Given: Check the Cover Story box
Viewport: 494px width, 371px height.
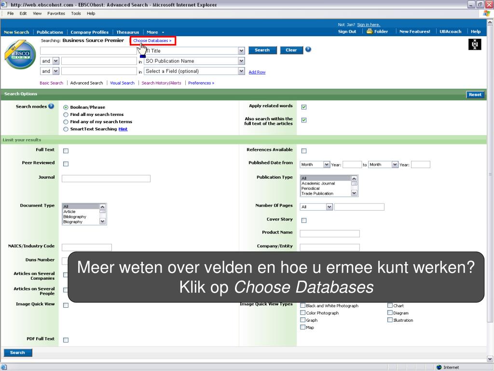Looking at the screenshot, I should (x=304, y=220).
